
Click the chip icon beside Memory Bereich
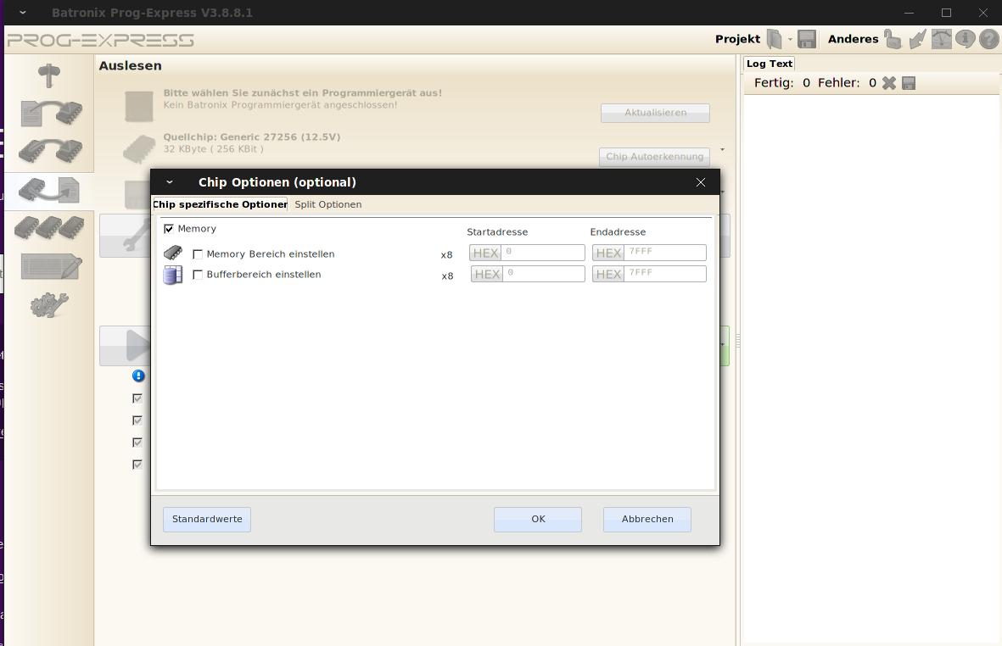tap(173, 253)
